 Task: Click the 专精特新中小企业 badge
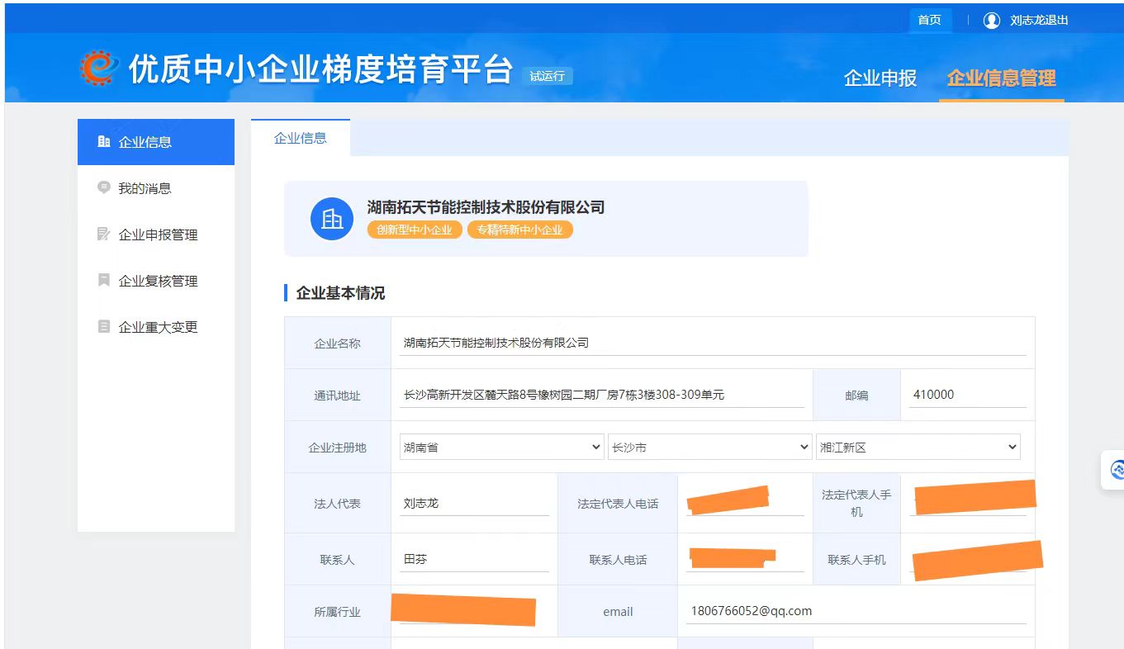[519, 230]
